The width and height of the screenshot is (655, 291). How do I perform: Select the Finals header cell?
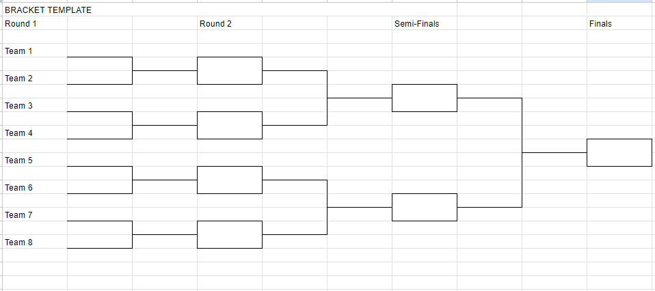[619, 23]
